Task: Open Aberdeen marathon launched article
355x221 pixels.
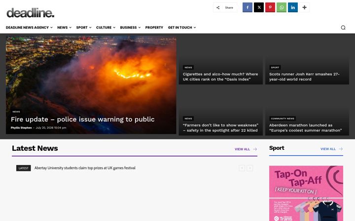Action: (x=305, y=128)
